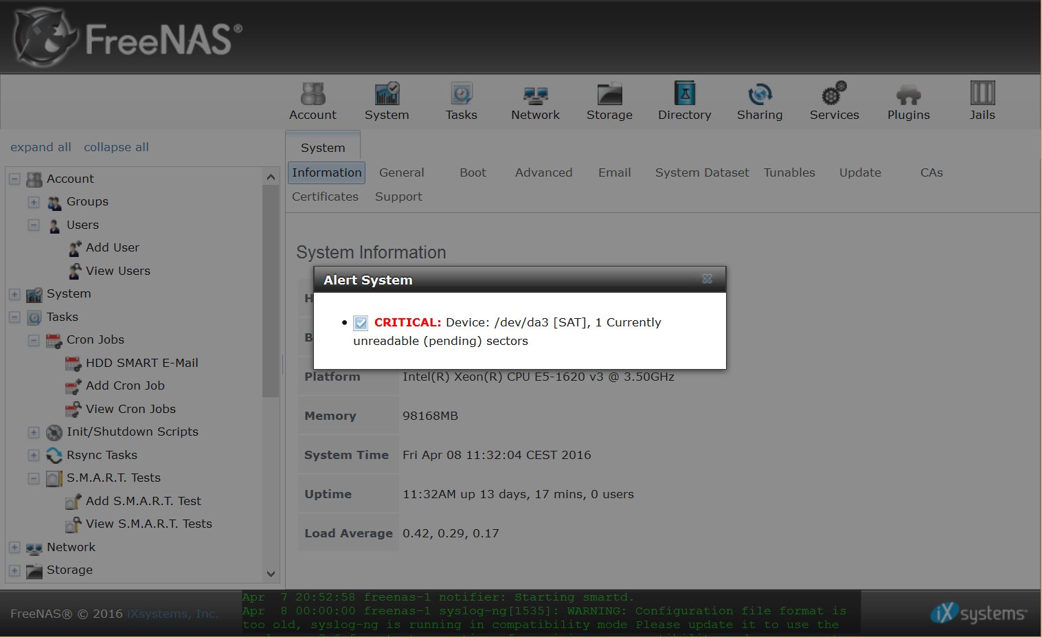This screenshot has width=1042, height=637.
Task: Click the collapse all link
Action: pos(116,147)
